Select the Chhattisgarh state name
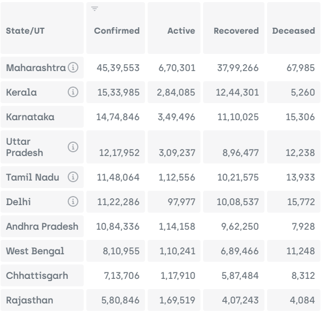322x312 pixels. [37, 276]
